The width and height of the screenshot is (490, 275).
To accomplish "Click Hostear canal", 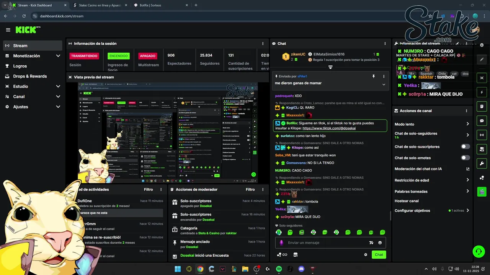I will pos(407,201).
